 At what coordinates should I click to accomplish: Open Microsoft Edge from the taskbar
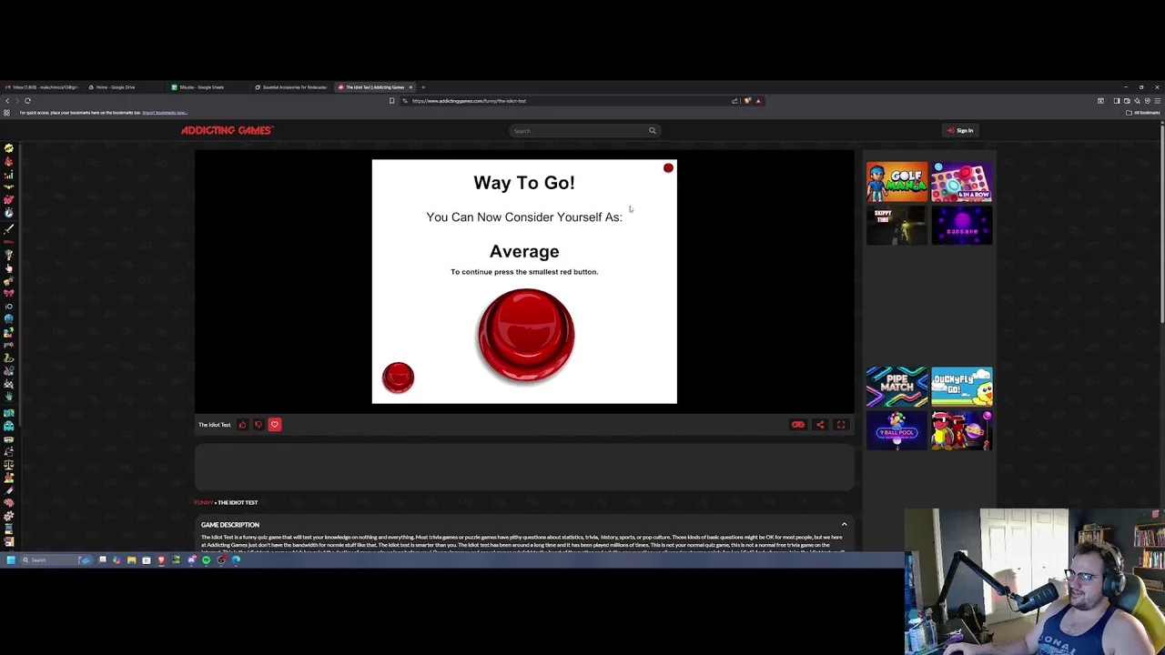coord(236,560)
